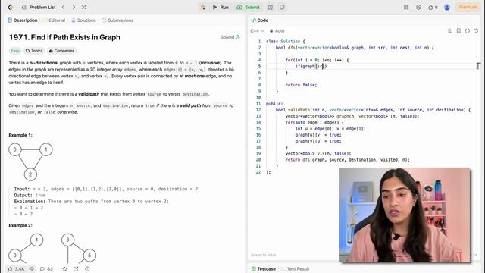Open the timer alarm clock icon
Viewport: 485px width, 273px height.
[271, 7]
